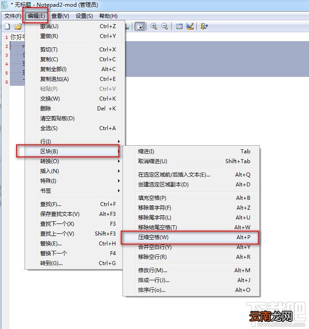The image size is (309, 329).
Task: Choose 替换下一个 menu entry
Action: coord(74,253)
